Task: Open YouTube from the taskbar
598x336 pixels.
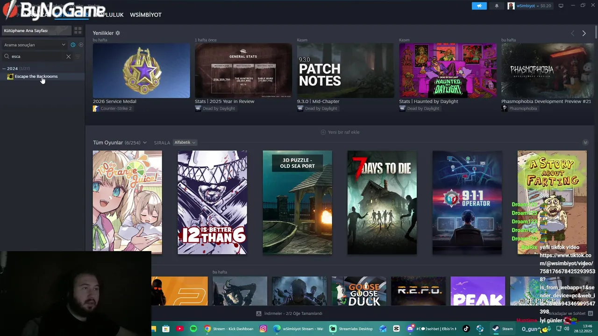Action: tap(179, 329)
